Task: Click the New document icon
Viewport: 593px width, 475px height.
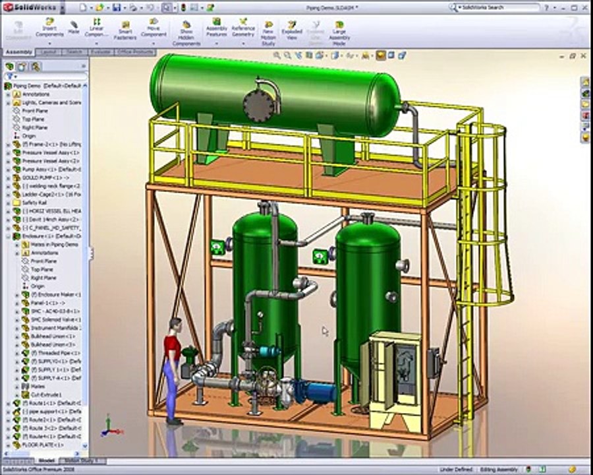Action: [84, 7]
